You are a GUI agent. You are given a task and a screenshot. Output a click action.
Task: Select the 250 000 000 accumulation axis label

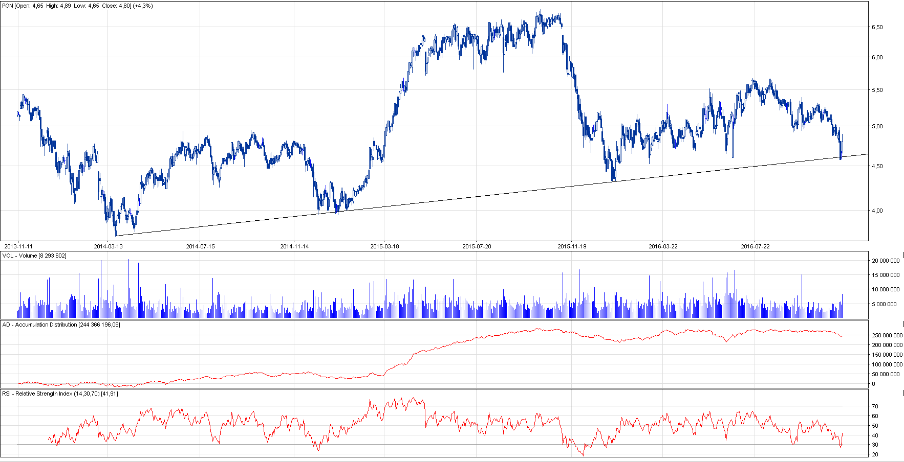coord(887,335)
